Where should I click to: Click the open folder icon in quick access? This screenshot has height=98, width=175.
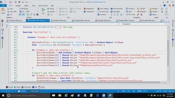point(16,2)
